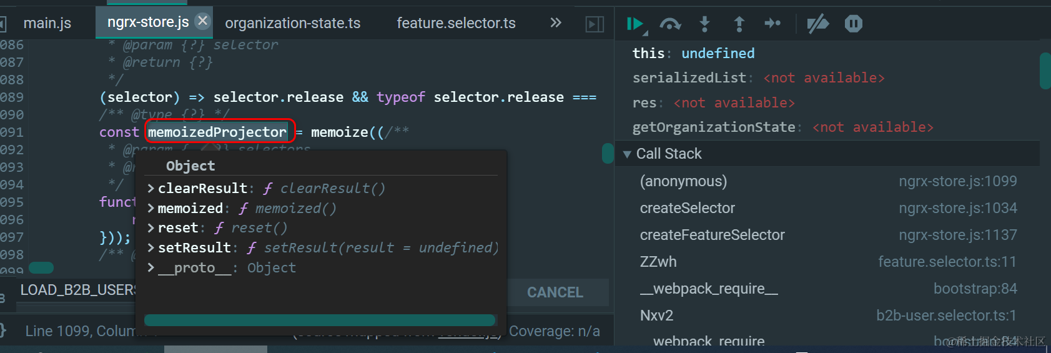Click horizontal scrollbar in object popup
This screenshot has height=353, width=1051.
coord(320,320)
